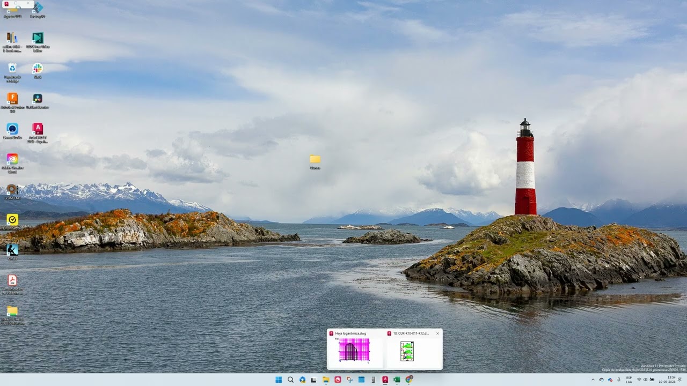687x386 pixels.
Task: Open the Edge-style browser taskbar icon
Action: (302, 380)
